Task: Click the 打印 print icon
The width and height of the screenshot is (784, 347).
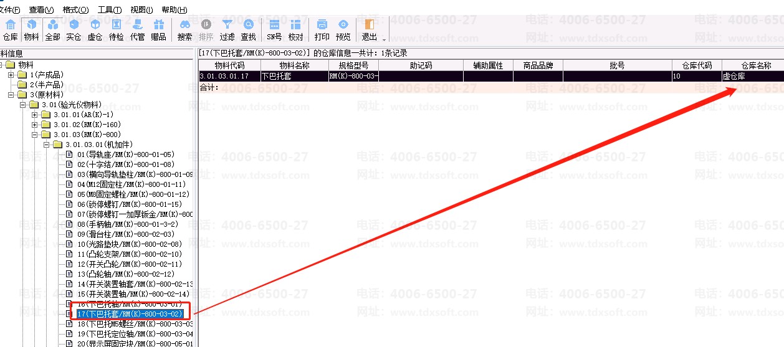Action: click(322, 30)
